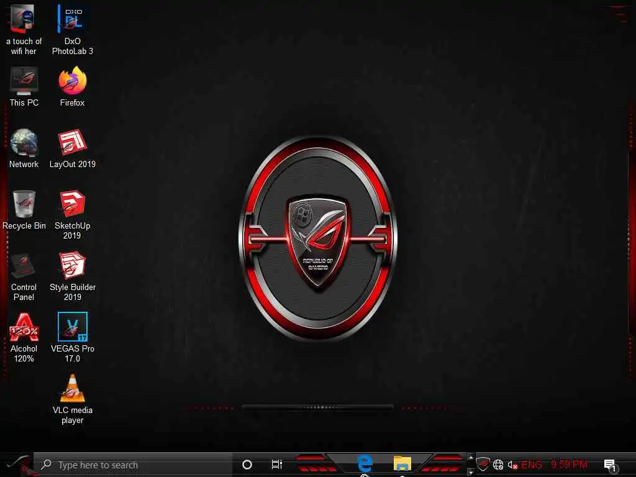
Task: Click the muted volume tray icon
Action: (512, 465)
